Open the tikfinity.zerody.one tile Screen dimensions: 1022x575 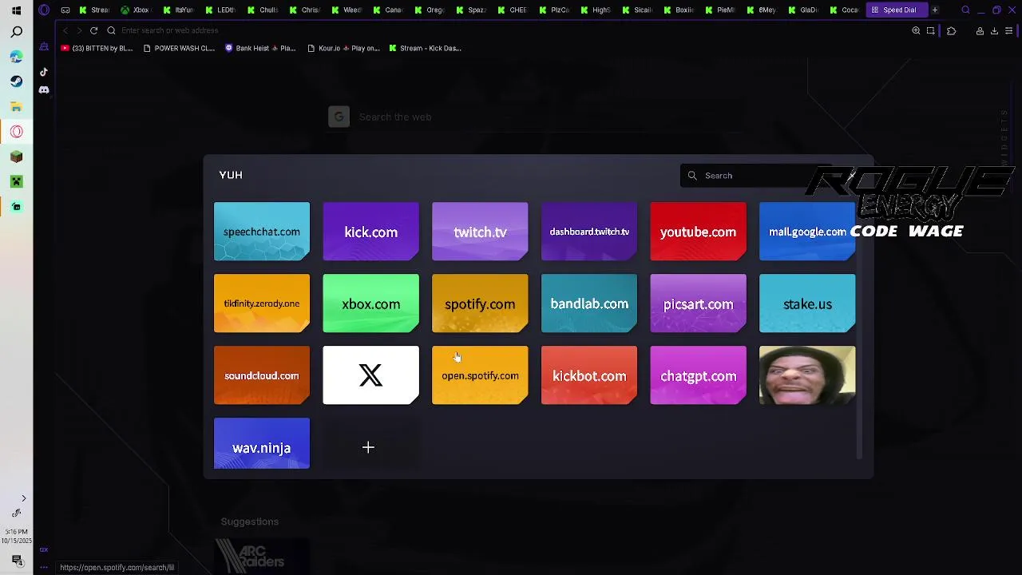click(x=261, y=303)
